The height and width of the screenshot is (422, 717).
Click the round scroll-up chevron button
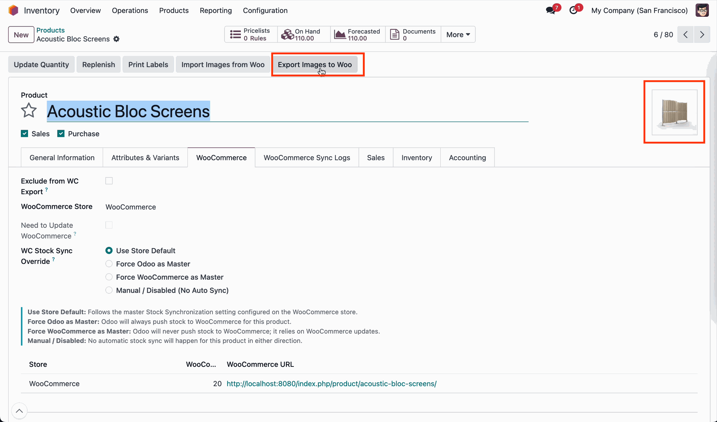click(x=19, y=411)
